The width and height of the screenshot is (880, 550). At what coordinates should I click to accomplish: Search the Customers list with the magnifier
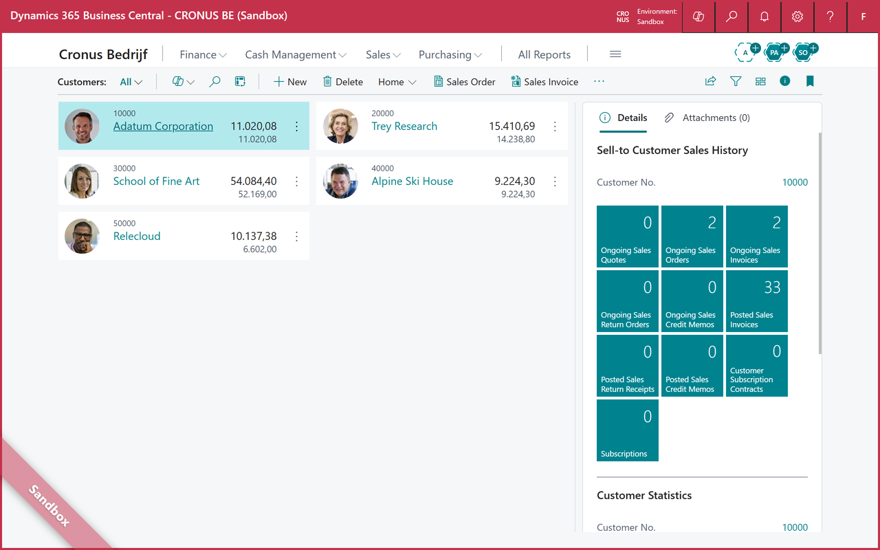pos(214,82)
